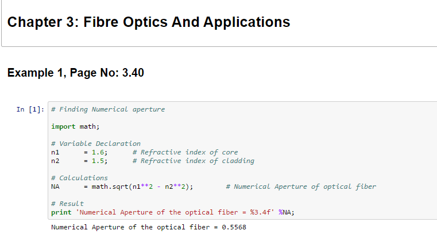437x250 pixels.
Task: Click the NA variable name before math.sqrt
Action: pyautogui.click(x=55, y=186)
